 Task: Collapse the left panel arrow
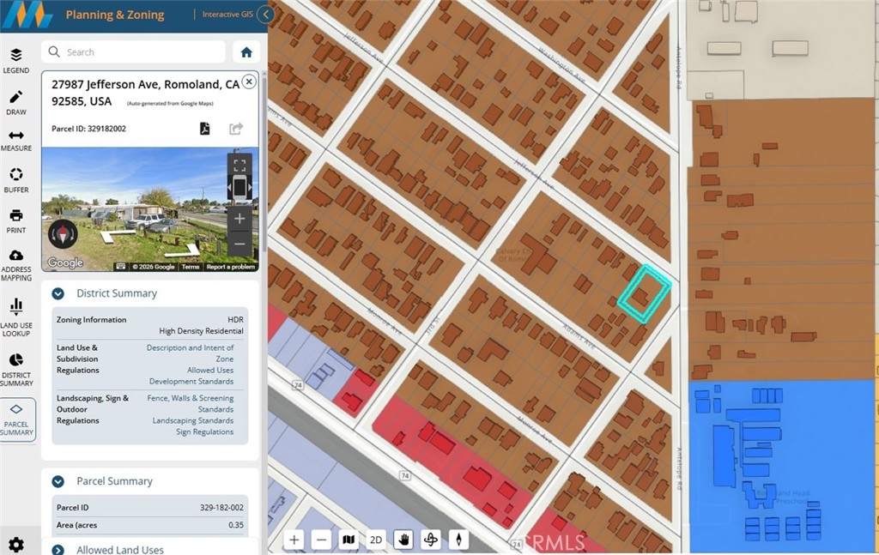click(x=266, y=15)
